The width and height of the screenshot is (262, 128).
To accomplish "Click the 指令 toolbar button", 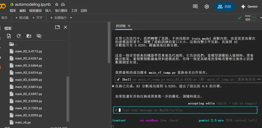I will [x=4, y=18].
